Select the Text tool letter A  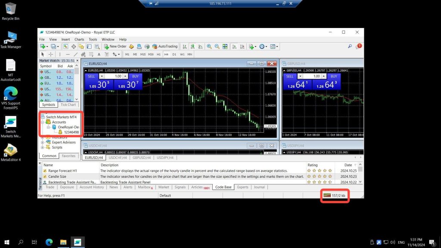pyautogui.click(x=99, y=54)
